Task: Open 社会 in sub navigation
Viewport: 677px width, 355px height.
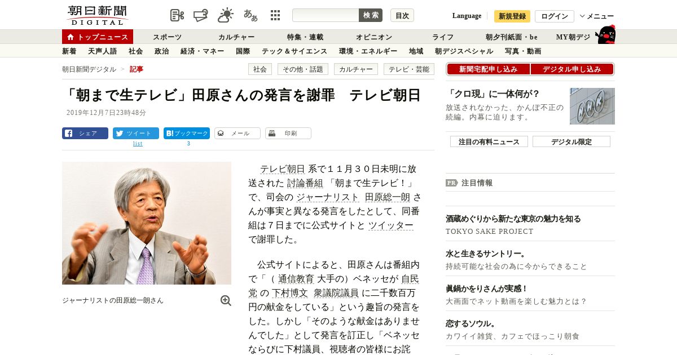Action: point(135,51)
